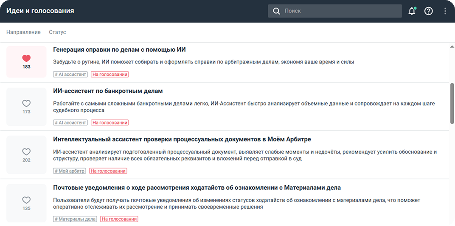Click 'На голосовании' status on bankruptcy idea
Image resolution: width=455 pixels, height=226 pixels.
[x=110, y=123]
